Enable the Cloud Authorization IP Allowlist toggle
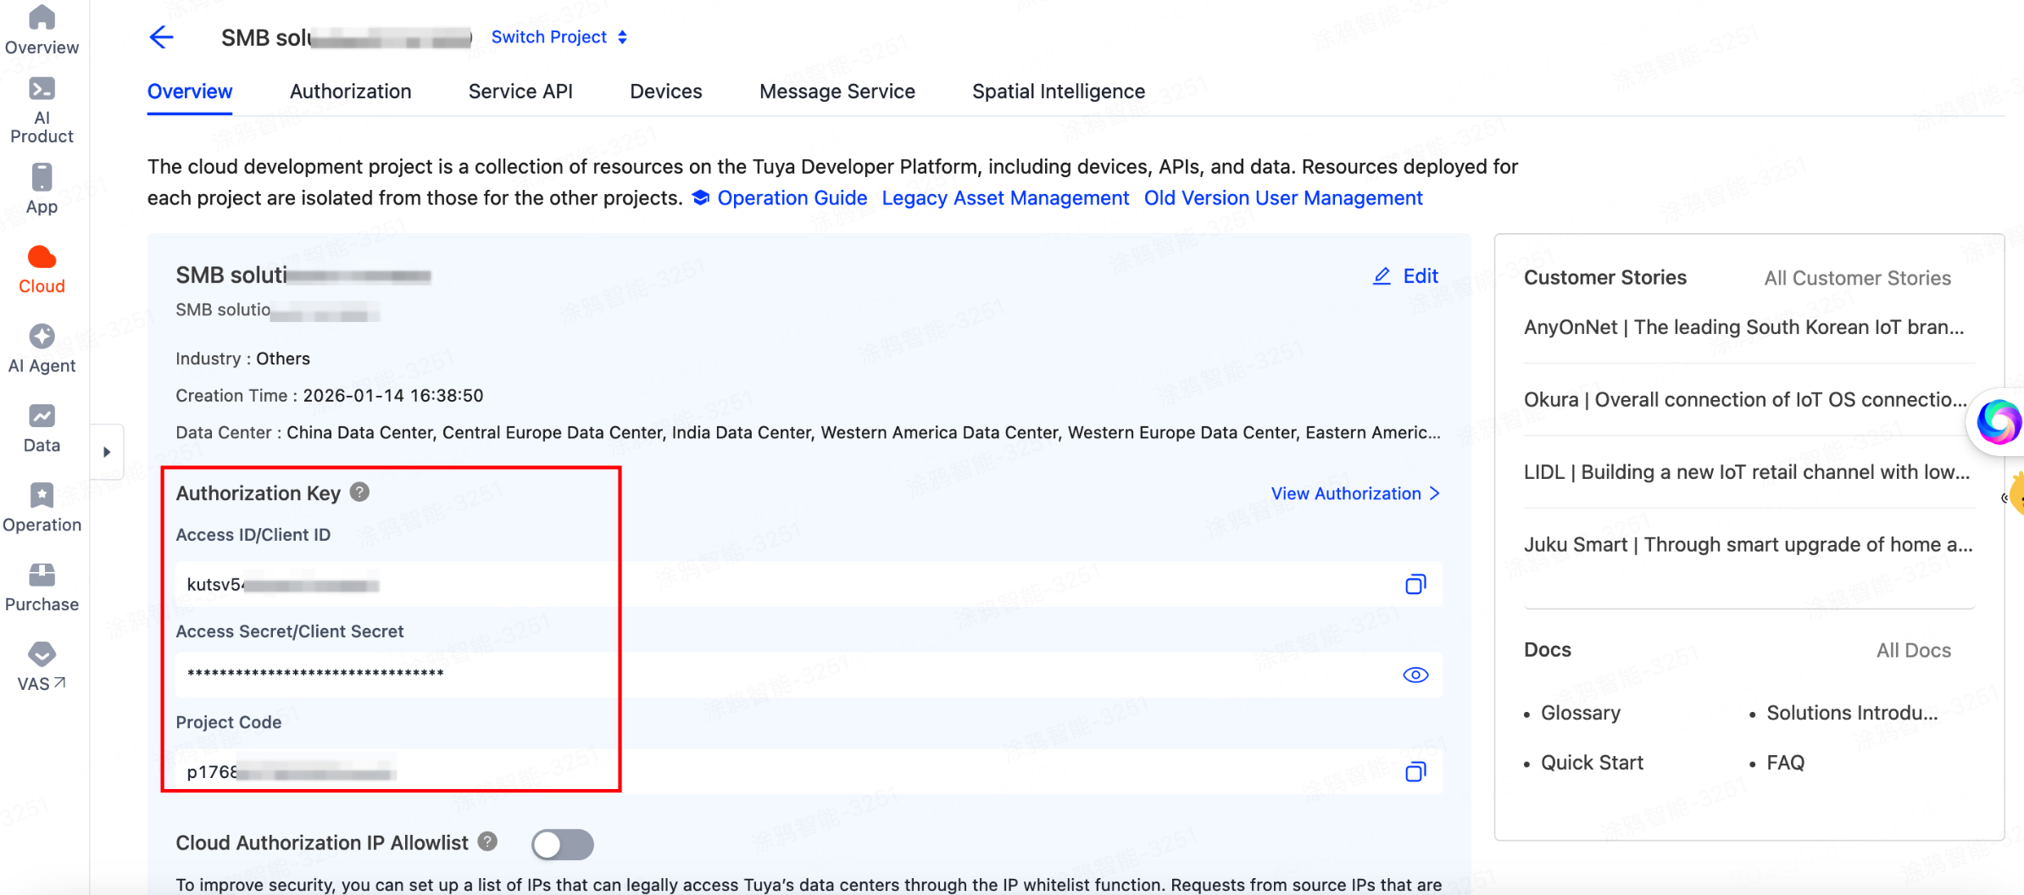Image resolution: width=2024 pixels, height=895 pixels. point(563,844)
